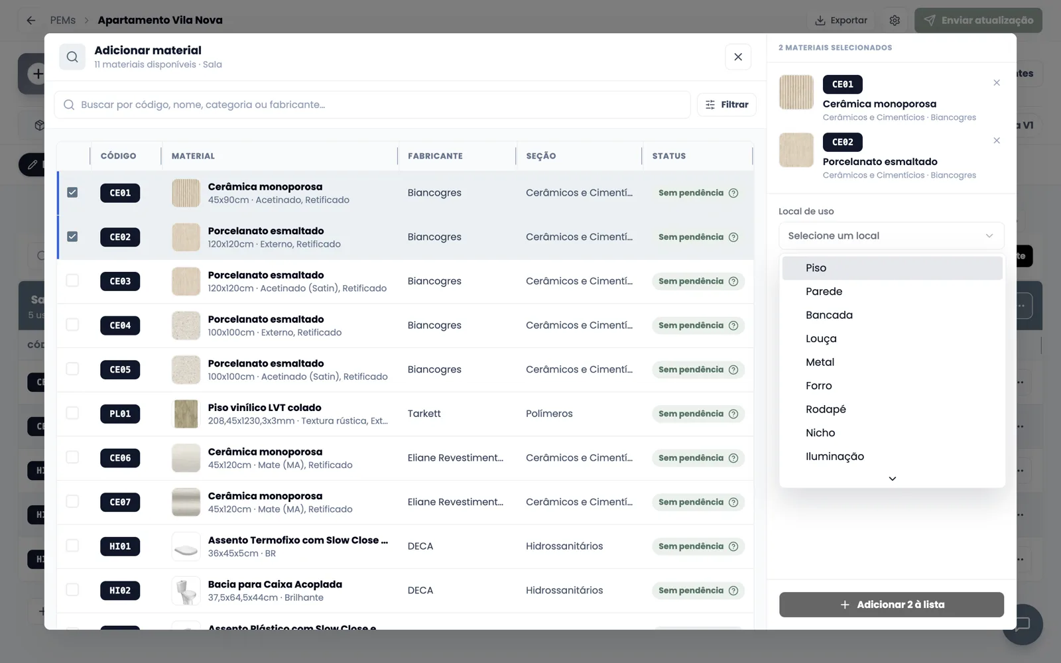This screenshot has width=1061, height=663.
Task: Open the status help icon for PL01
Action: [x=733, y=414]
